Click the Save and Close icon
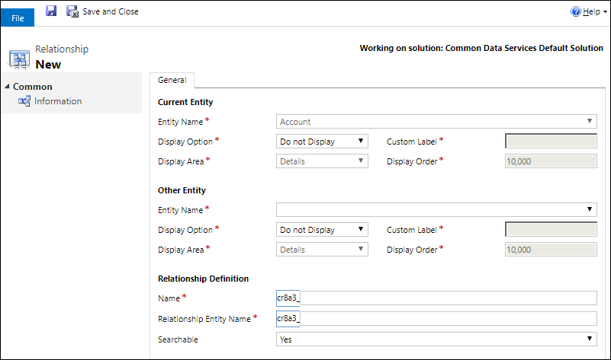 coord(72,11)
